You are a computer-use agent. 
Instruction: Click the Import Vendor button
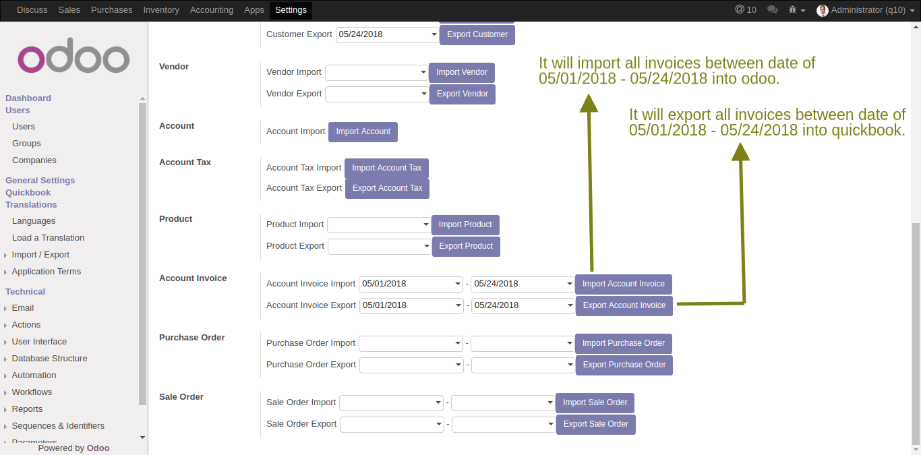coord(462,72)
